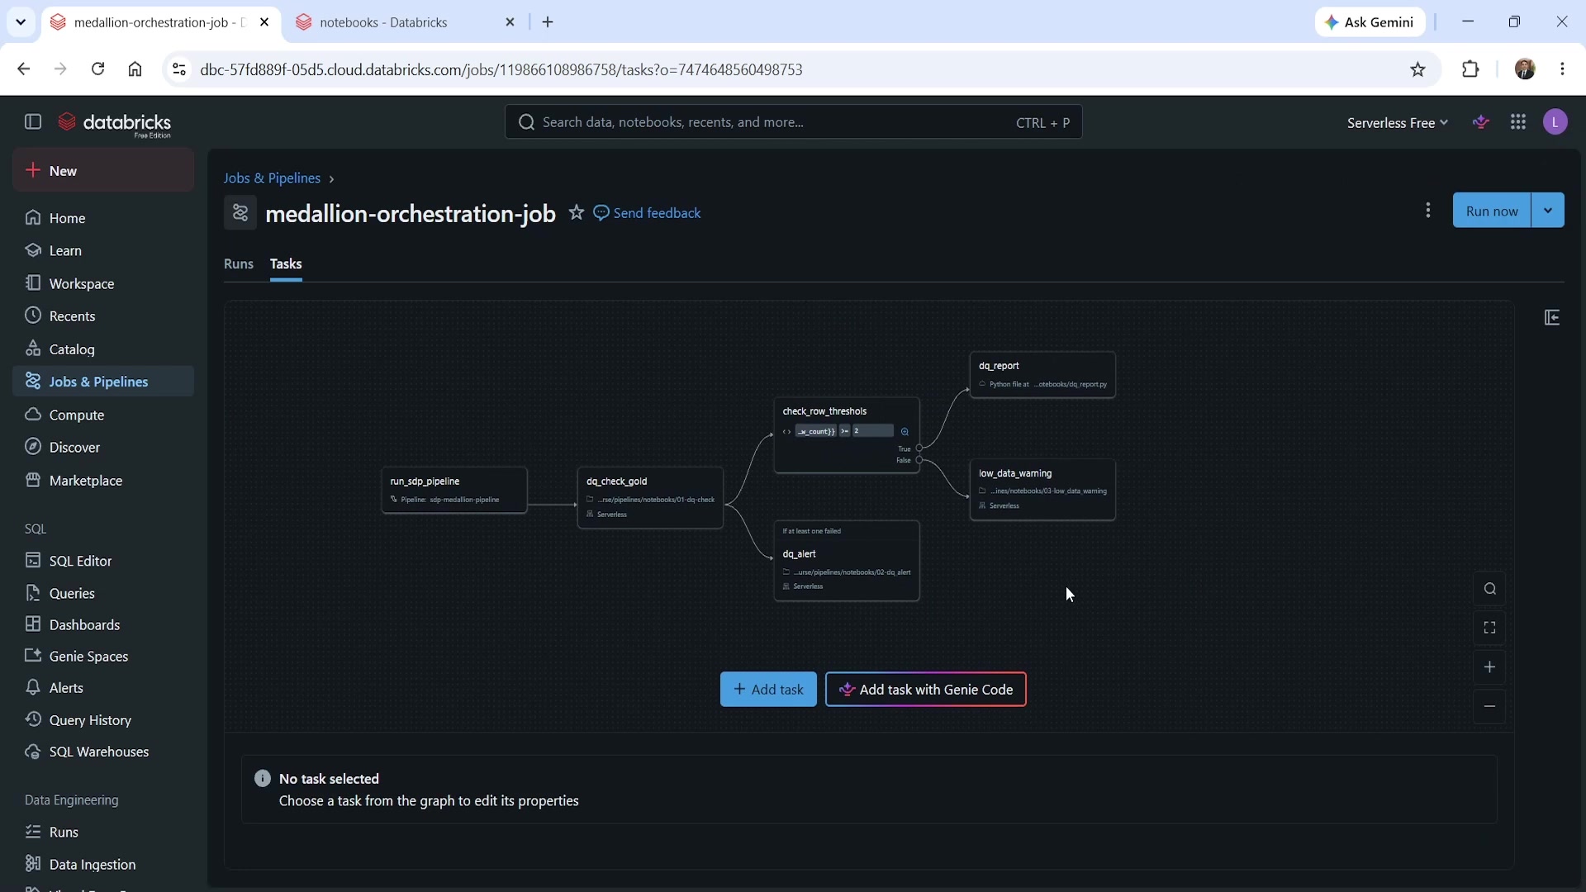Click the magnifier icon in check_row_threshols task
Screen dimensions: 1586x892
(905, 431)
